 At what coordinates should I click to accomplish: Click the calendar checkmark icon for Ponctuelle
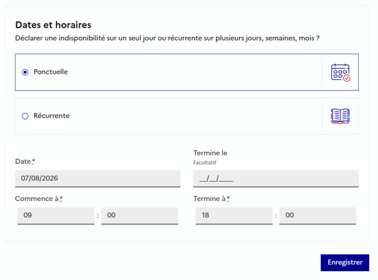[x=340, y=72]
